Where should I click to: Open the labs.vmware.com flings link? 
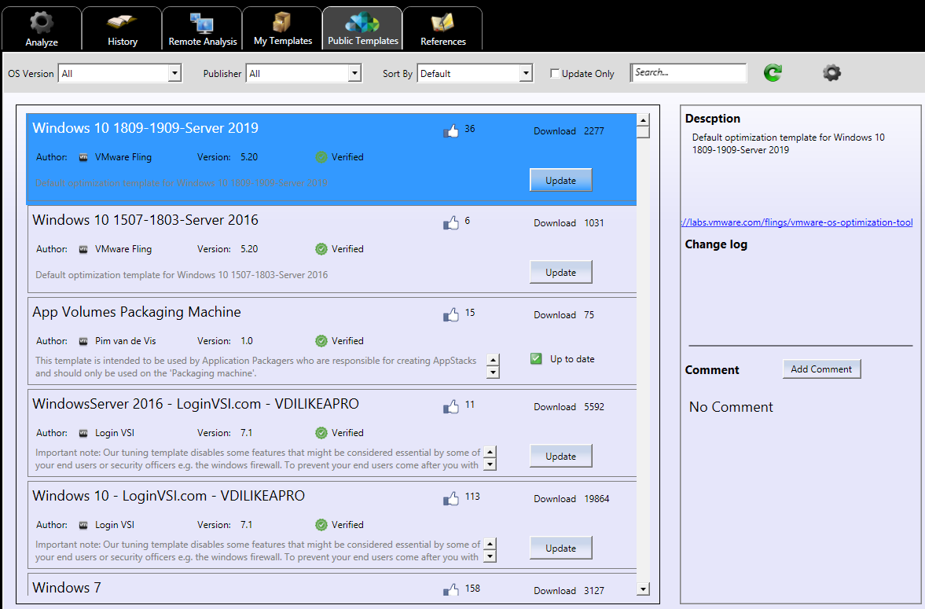[796, 222]
